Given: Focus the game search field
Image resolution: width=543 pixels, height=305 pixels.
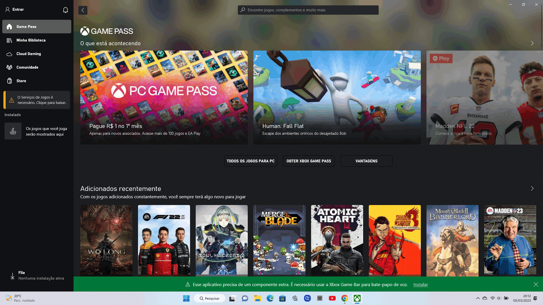Looking at the screenshot, I should coord(308,10).
